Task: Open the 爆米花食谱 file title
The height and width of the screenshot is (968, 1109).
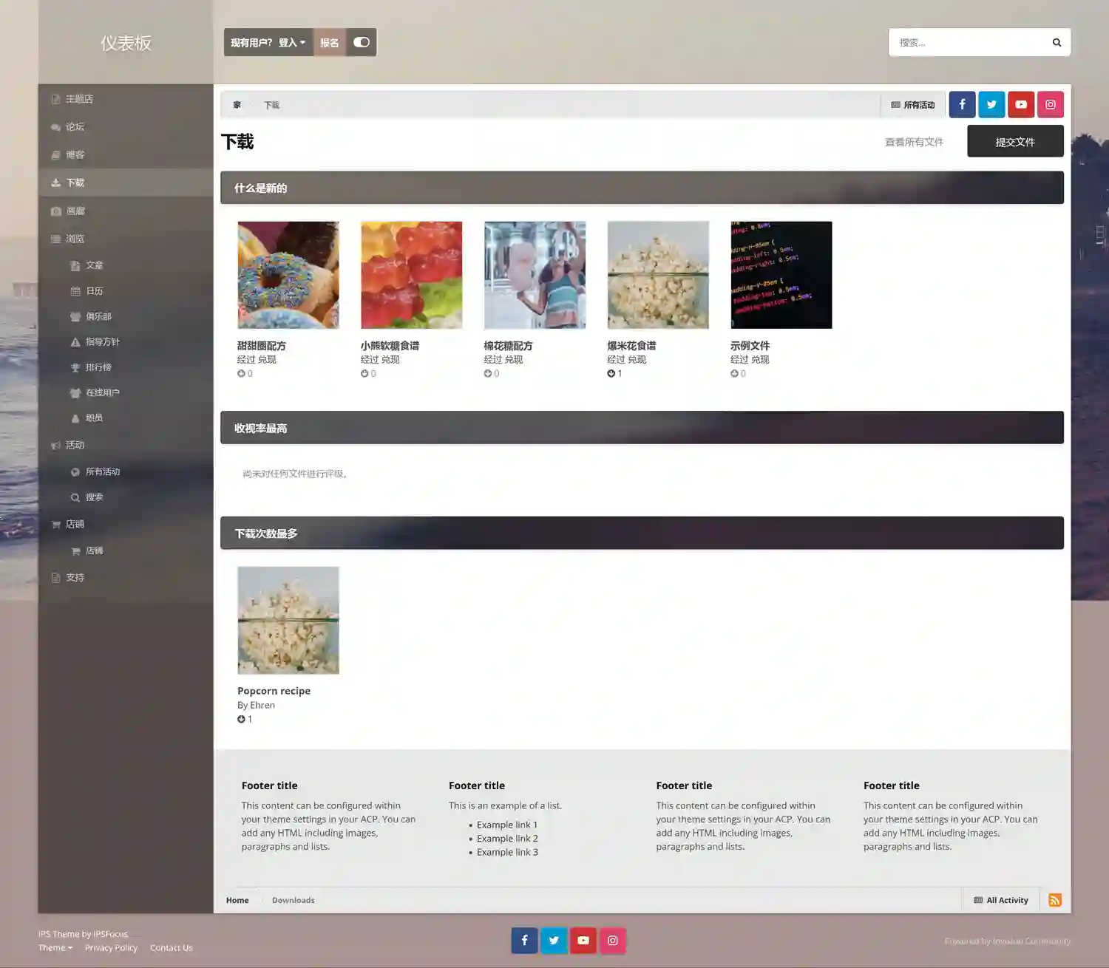Action: tap(631, 346)
